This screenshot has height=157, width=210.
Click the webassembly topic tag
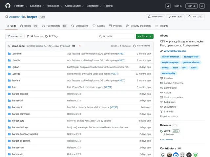click(x=168, y=73)
